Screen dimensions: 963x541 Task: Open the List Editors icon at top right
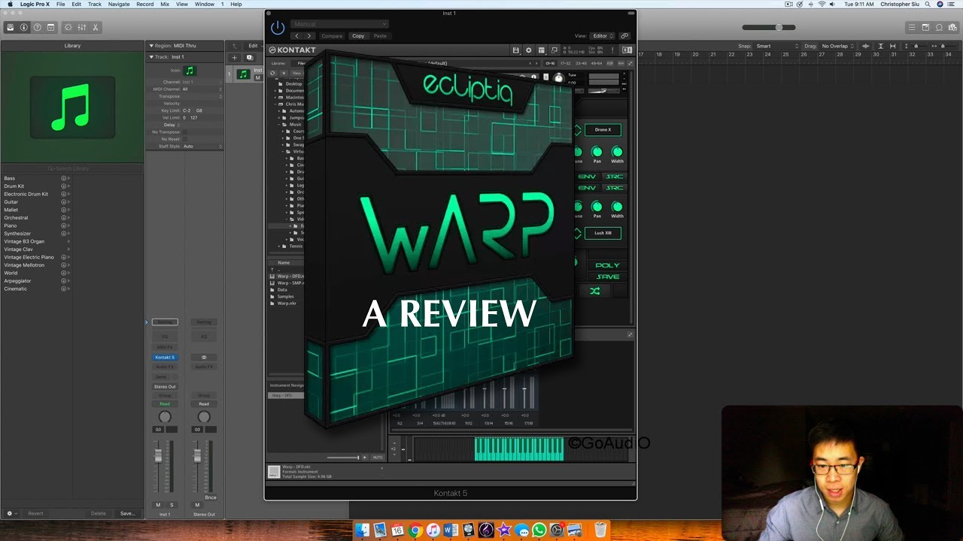[912, 27]
